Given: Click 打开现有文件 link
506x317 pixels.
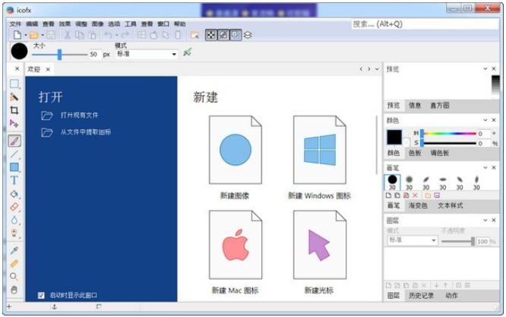Looking at the screenshot, I should point(79,116).
